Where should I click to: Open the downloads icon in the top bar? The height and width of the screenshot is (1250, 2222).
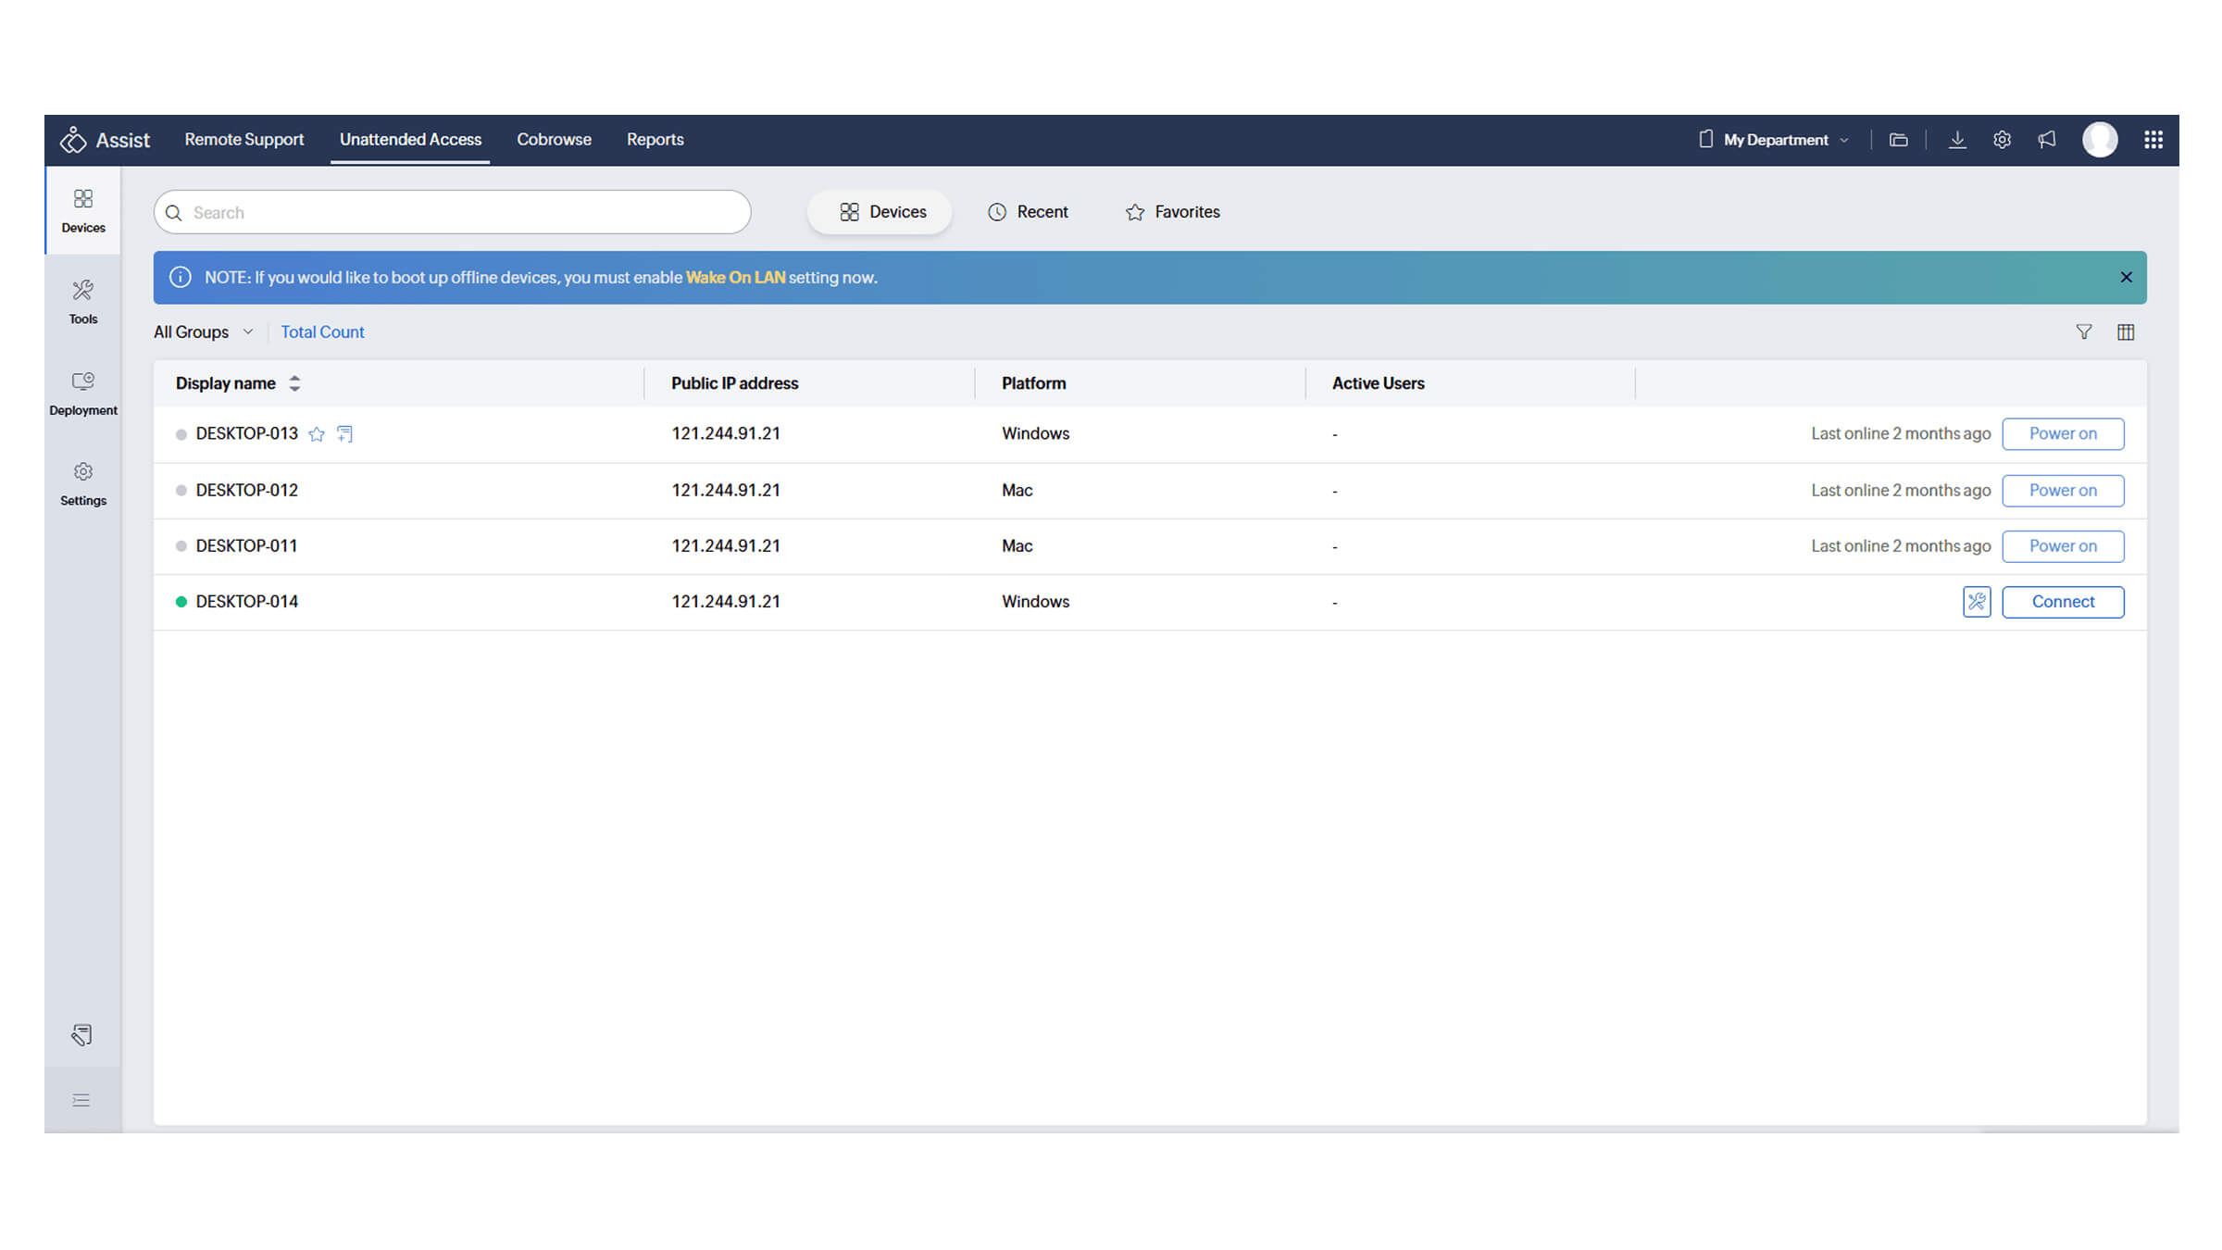coord(1958,139)
